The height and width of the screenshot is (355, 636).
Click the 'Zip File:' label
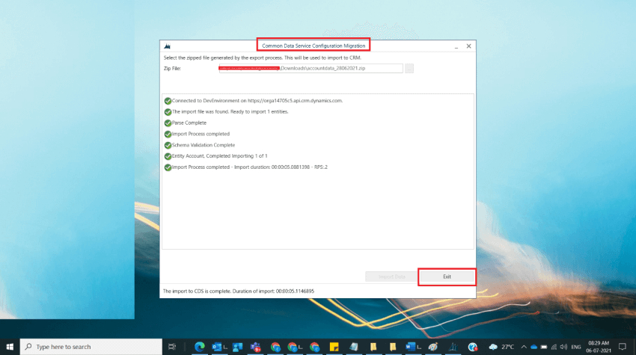172,69
